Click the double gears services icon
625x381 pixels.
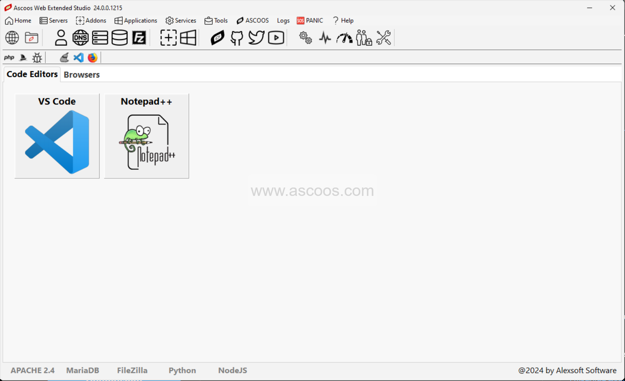coord(306,38)
